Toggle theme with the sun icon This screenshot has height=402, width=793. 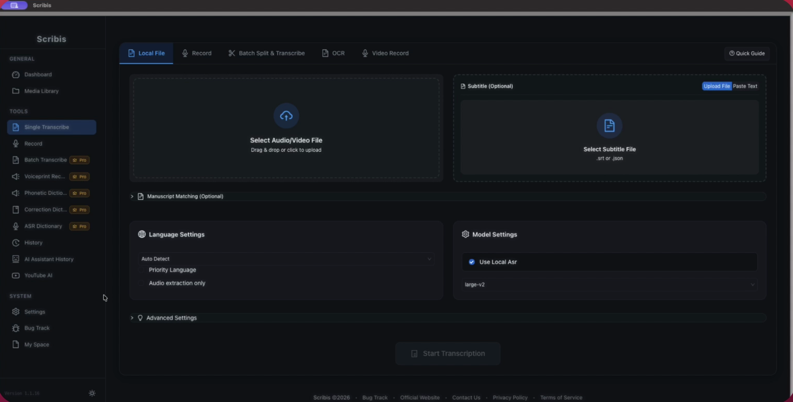pyautogui.click(x=92, y=393)
